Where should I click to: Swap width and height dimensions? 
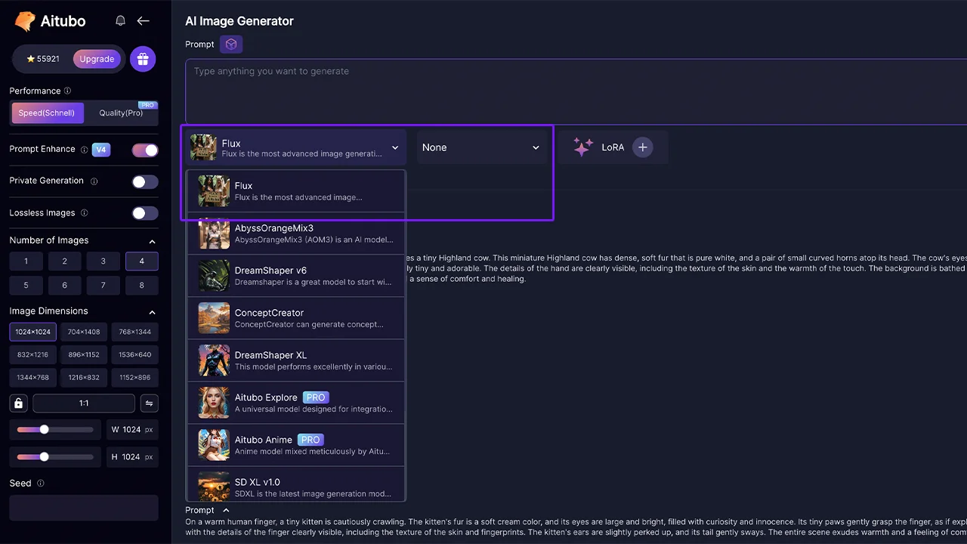(x=150, y=403)
